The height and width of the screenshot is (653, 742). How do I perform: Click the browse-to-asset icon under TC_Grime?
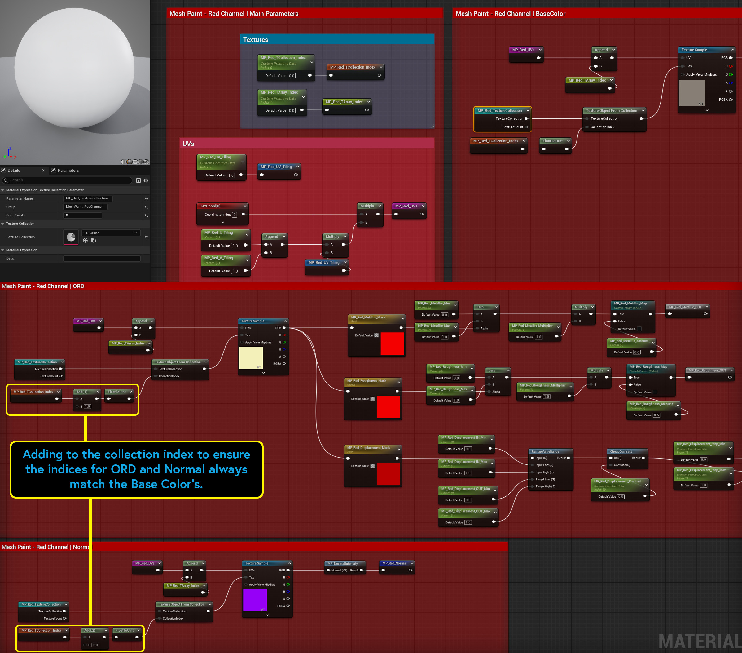pyautogui.click(x=93, y=241)
